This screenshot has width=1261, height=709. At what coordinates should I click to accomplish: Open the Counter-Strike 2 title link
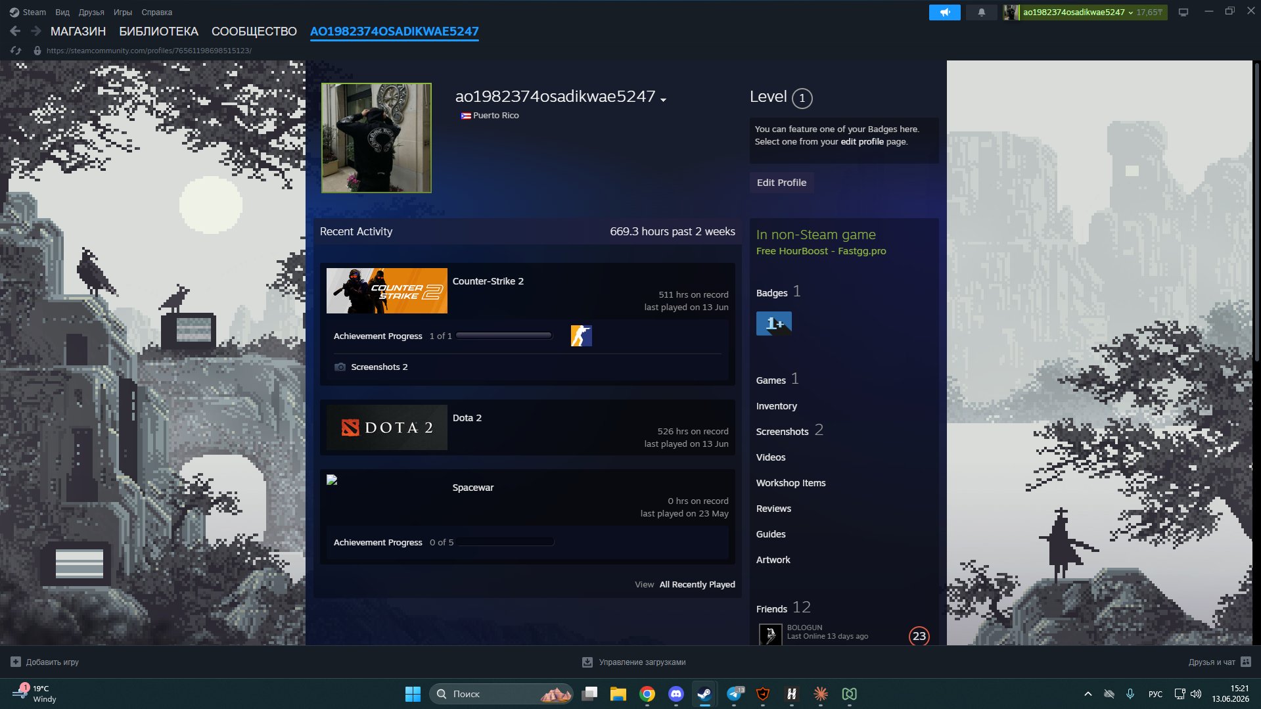tap(488, 281)
